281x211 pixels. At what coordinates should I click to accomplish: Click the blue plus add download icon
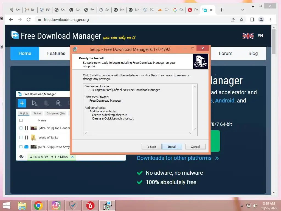tap(22, 103)
